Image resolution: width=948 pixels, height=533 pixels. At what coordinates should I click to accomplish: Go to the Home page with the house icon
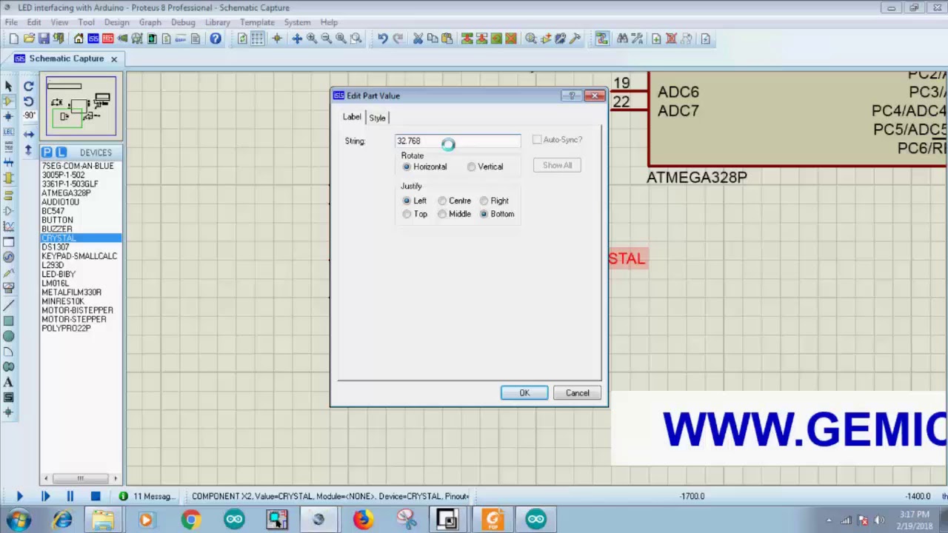pos(79,38)
